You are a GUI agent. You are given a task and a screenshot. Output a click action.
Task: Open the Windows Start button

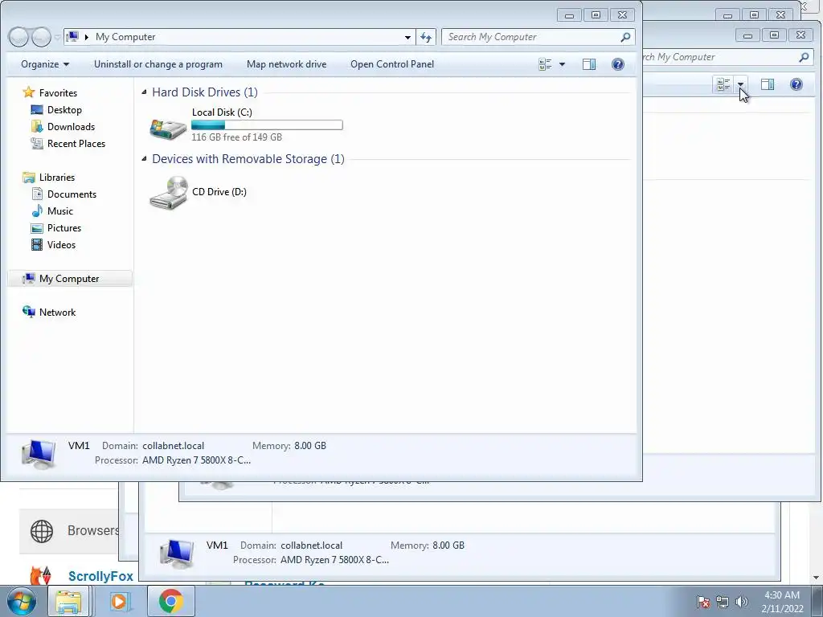(x=22, y=601)
